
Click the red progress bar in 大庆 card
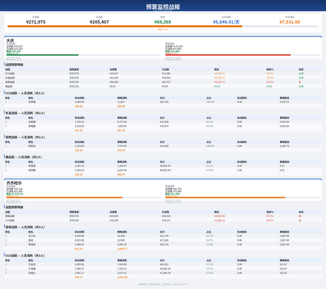(x=228, y=55)
